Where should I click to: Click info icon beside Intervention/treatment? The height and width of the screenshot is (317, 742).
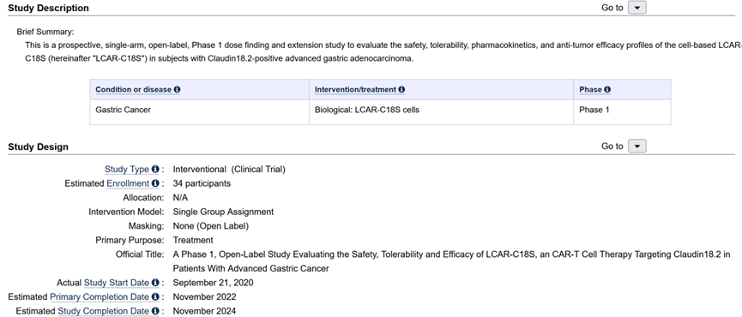(x=401, y=89)
